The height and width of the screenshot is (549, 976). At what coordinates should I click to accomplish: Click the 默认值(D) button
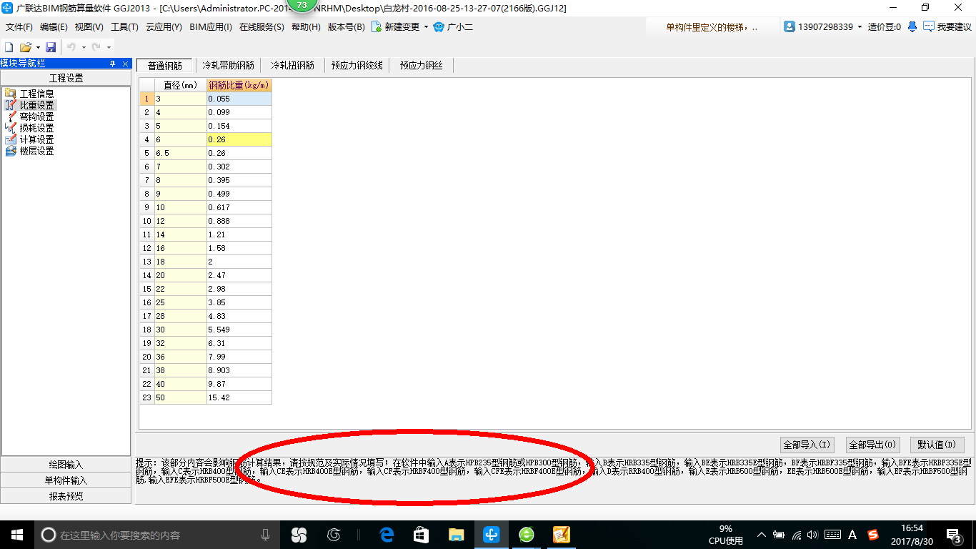coord(937,445)
